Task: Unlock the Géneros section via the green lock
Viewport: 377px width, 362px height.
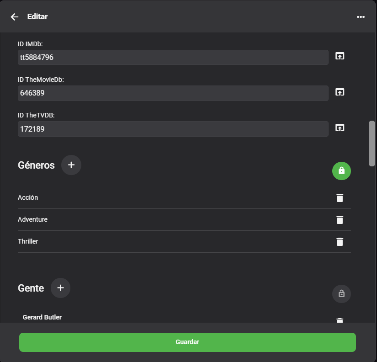Action: 341,171
